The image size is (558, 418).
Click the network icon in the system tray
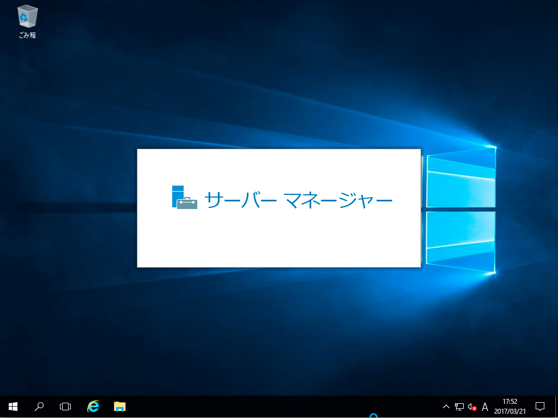click(x=458, y=406)
